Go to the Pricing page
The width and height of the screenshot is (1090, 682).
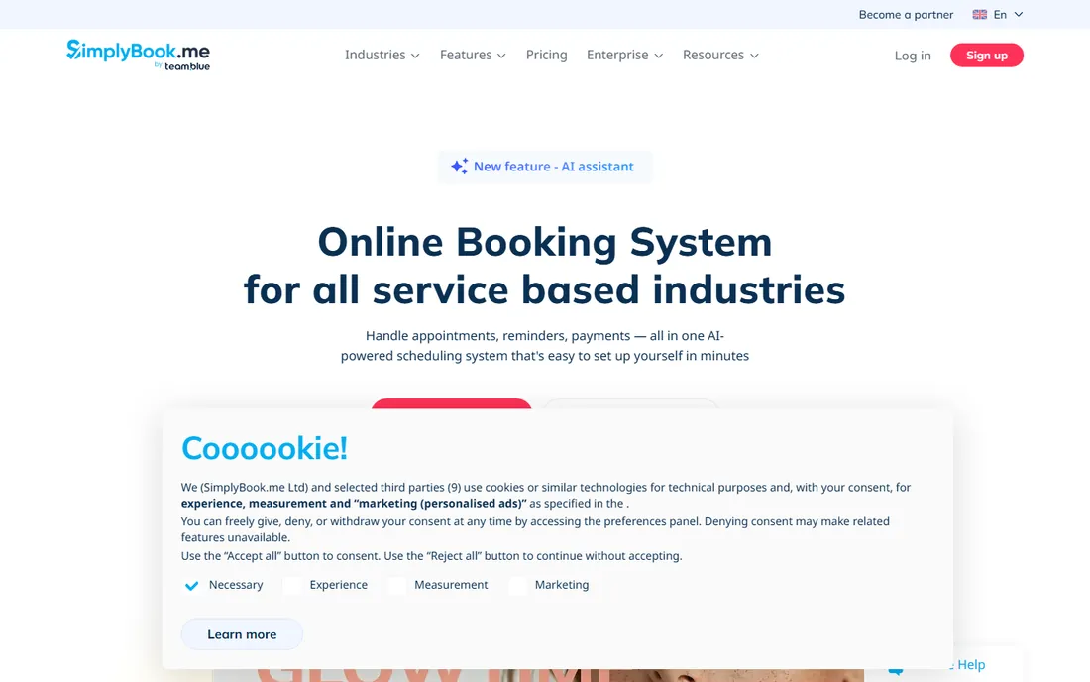pyautogui.click(x=546, y=55)
